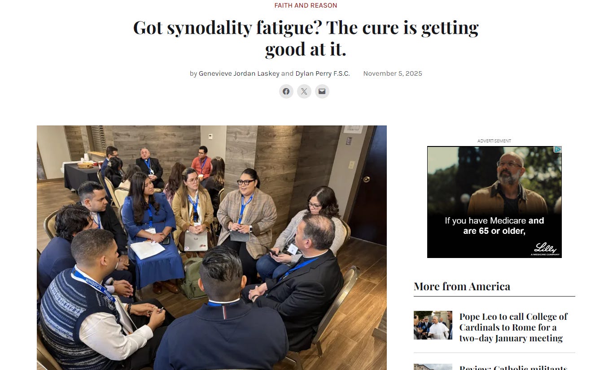
Task: Open the Lilly Medicare advertisement
Action: (x=495, y=202)
